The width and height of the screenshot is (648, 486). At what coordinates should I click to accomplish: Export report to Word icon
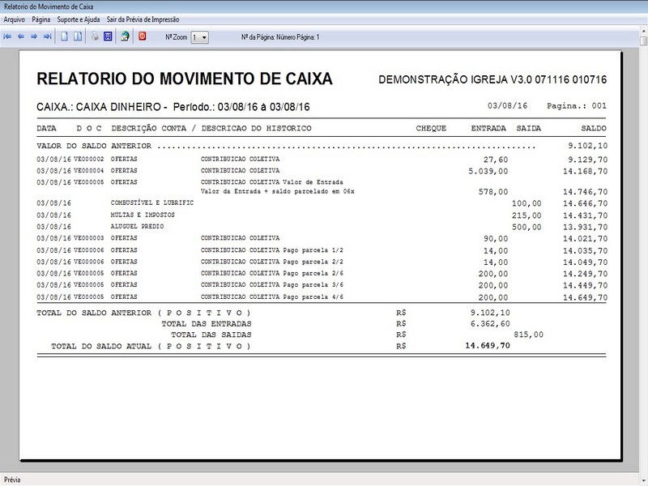coord(108,36)
